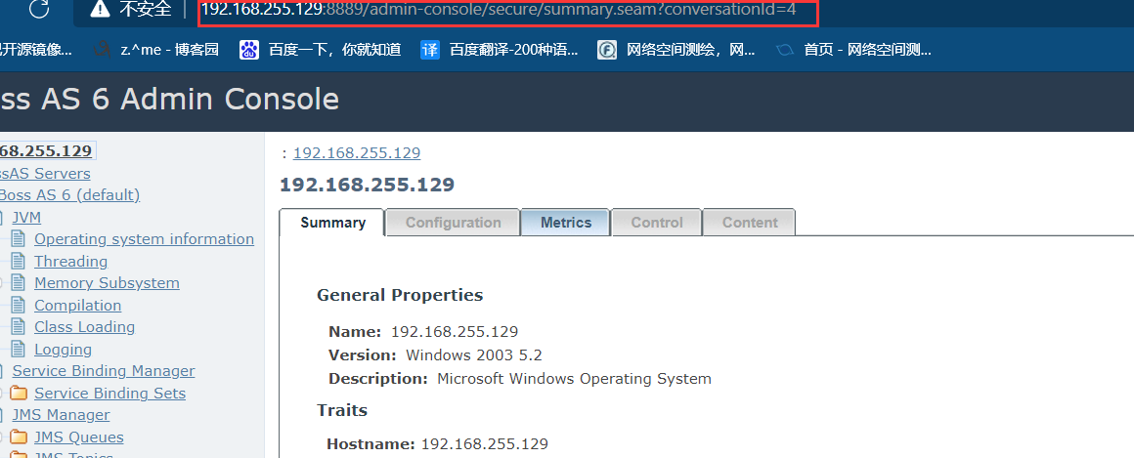Click the Class Loading page icon

pos(18,327)
